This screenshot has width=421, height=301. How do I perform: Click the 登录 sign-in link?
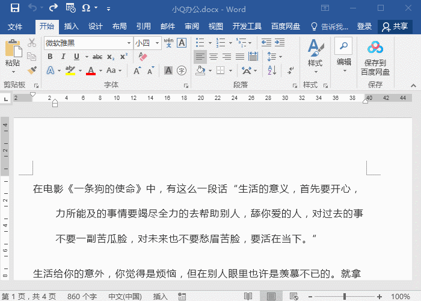pyautogui.click(x=364, y=26)
